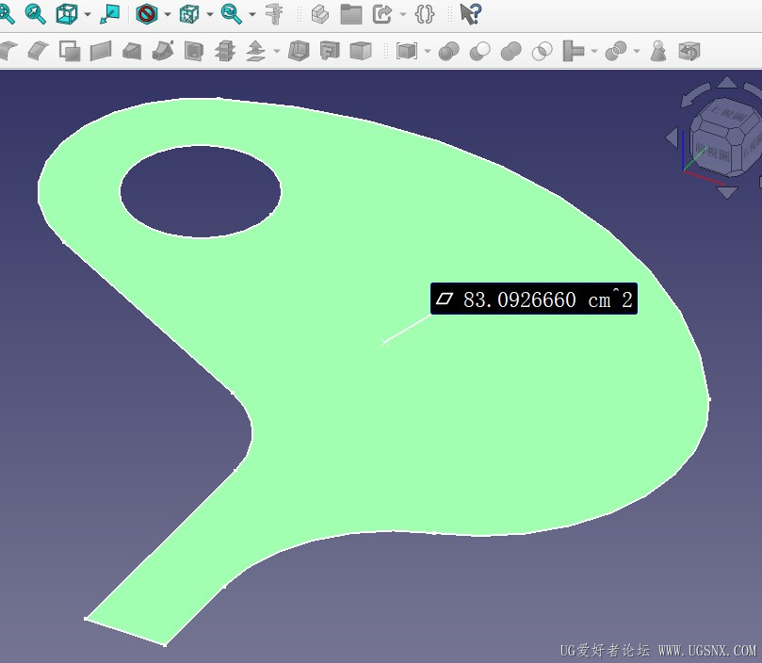
Task: Click the Create Part stacked blocks icon
Action: [320, 13]
